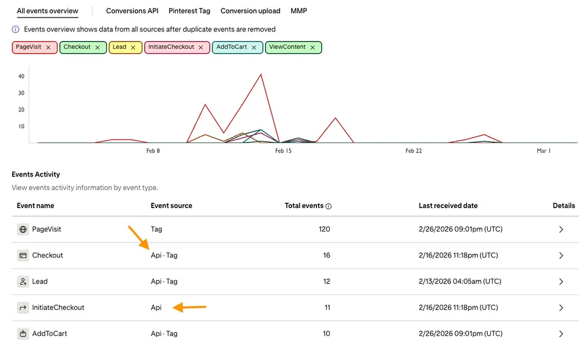Remove the Checkout filter chip
Viewport: 579px width, 342px height.
tap(97, 48)
